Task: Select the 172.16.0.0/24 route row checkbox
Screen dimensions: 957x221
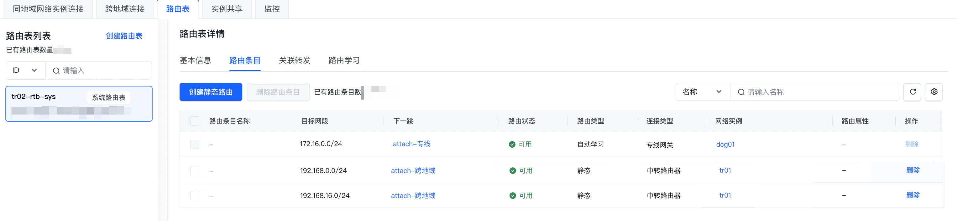Action: pyautogui.click(x=195, y=145)
